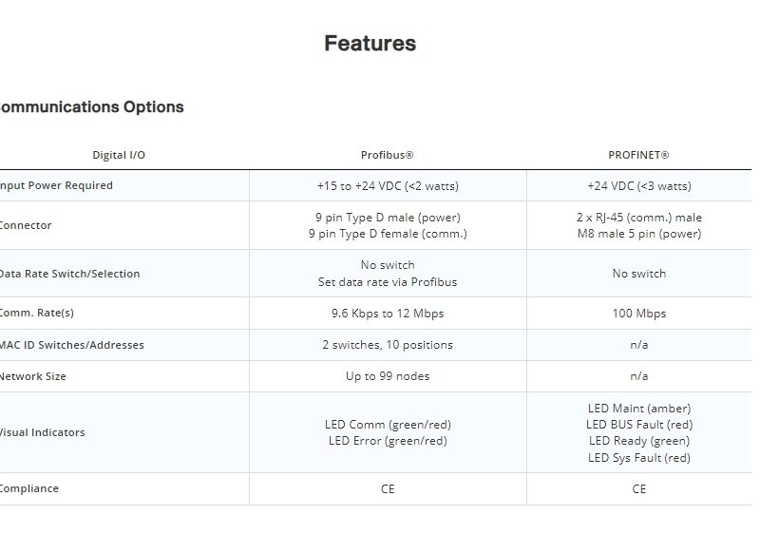Click the Features heading
760x553 pixels.
pos(370,44)
